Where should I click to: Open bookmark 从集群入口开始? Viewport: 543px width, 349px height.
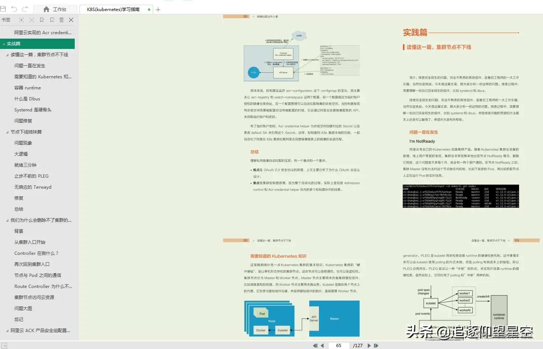tap(30, 242)
